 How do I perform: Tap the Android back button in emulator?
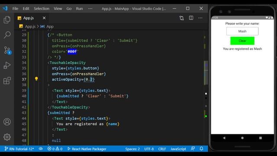(x=224, y=138)
